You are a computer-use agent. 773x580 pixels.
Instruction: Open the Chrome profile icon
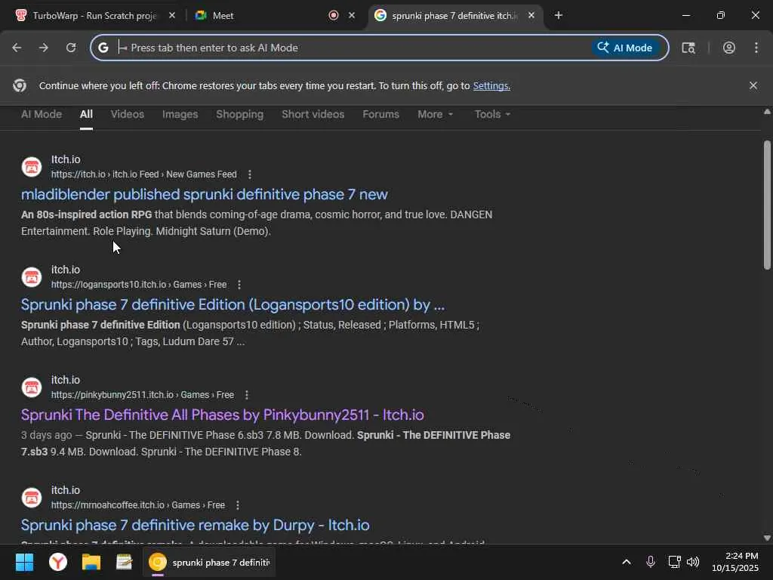tap(728, 48)
